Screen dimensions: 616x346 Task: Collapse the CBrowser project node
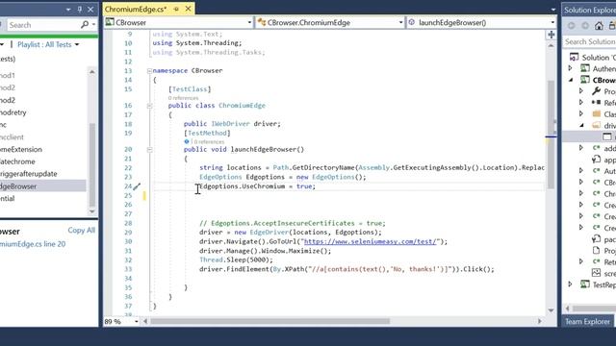571,80
